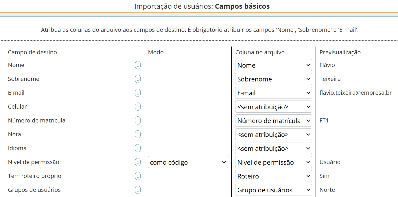Open the info tooltip for E-mail
398x197 pixels.
click(138, 93)
